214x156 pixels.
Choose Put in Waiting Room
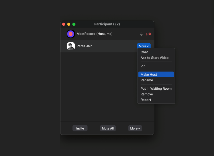point(156,88)
